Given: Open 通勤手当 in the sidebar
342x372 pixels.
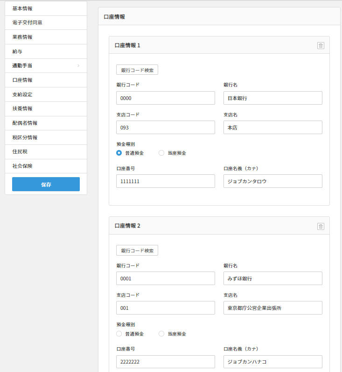Looking at the screenshot, I should pos(46,66).
